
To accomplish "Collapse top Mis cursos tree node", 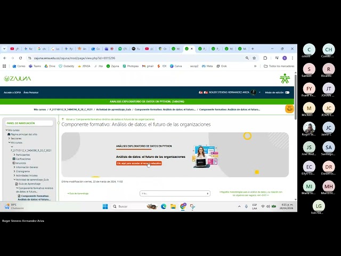I will click(6, 130).
